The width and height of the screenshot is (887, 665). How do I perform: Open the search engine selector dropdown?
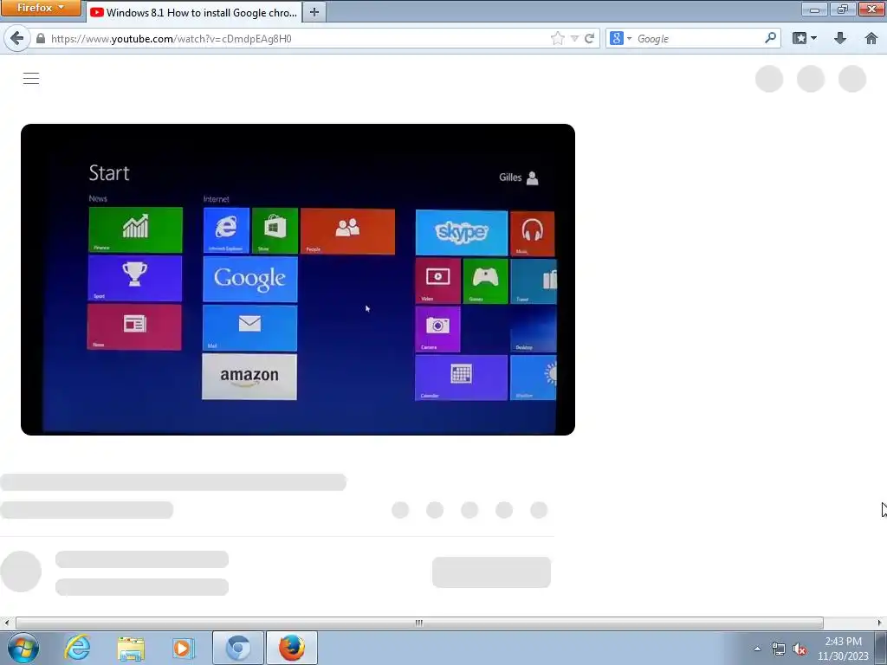620,38
